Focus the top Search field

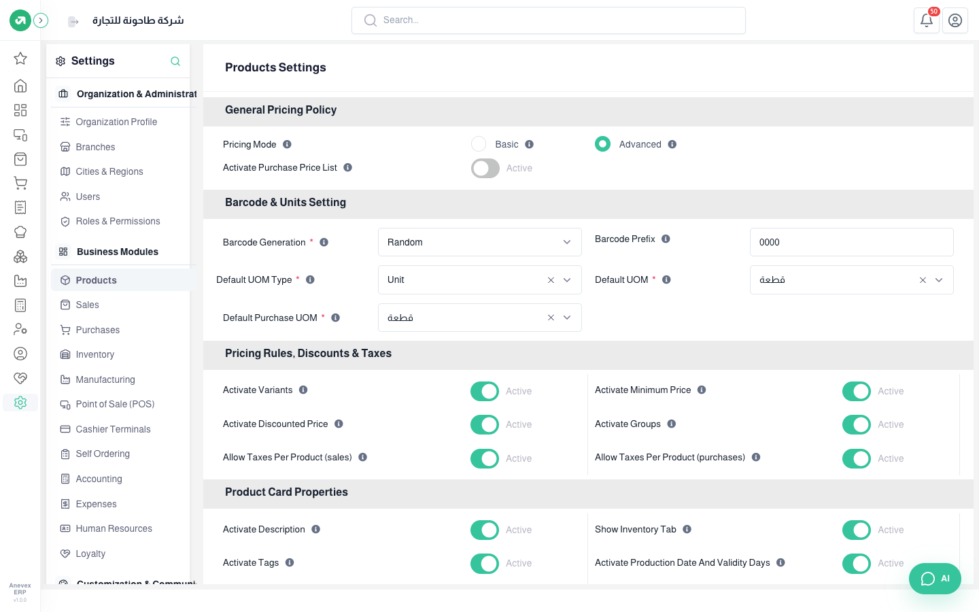point(549,20)
